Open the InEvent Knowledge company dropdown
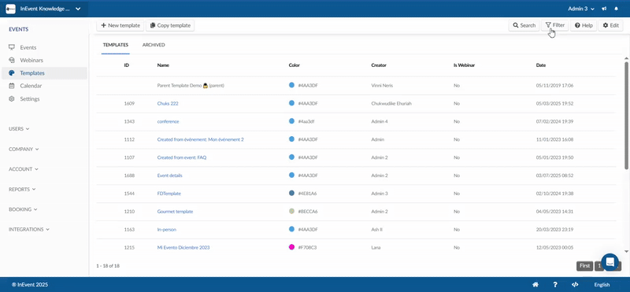The height and width of the screenshot is (292, 630). [43, 9]
